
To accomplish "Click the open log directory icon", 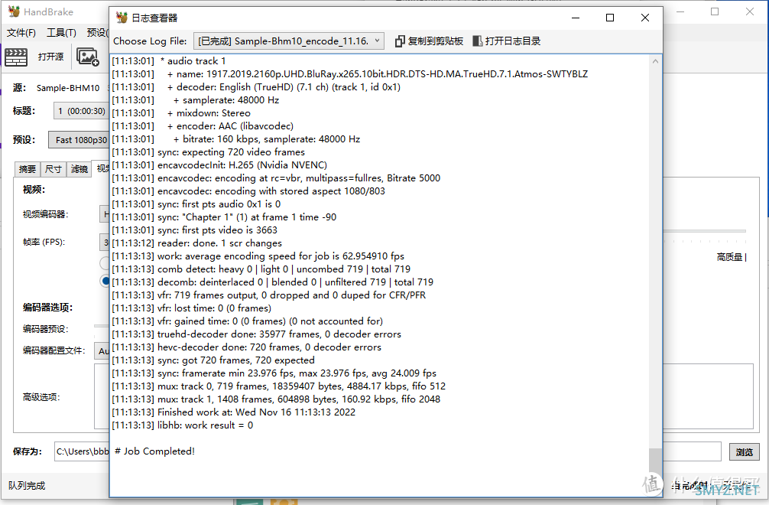I will point(477,41).
